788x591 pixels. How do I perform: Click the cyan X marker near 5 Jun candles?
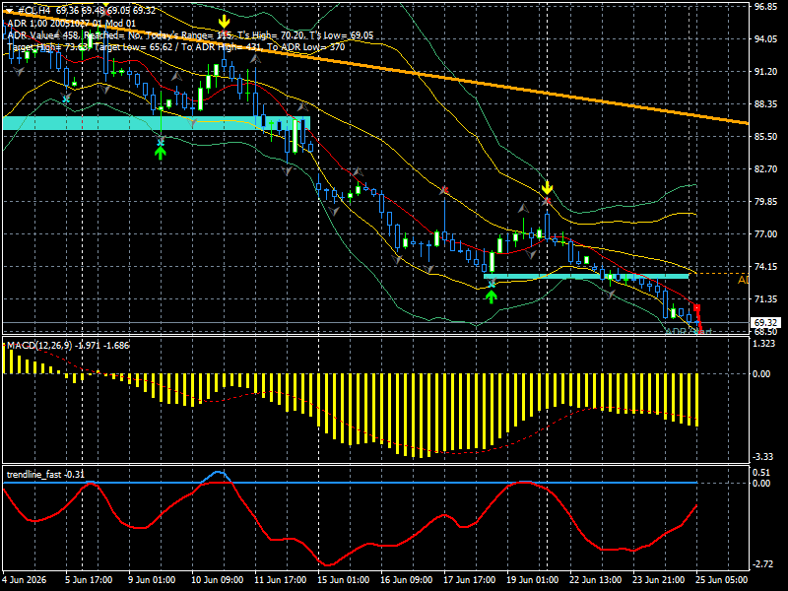(x=66, y=99)
